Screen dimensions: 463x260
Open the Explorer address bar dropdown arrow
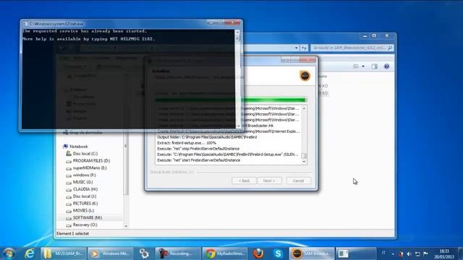(x=296, y=48)
